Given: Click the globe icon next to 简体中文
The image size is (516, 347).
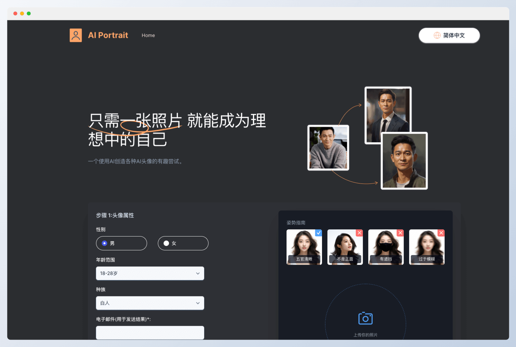Looking at the screenshot, I should [437, 35].
